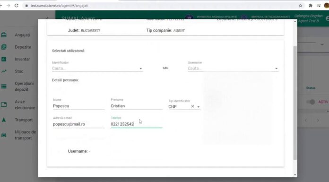Click the Nume field containing Popescu
The image size is (329, 182).
79,106
